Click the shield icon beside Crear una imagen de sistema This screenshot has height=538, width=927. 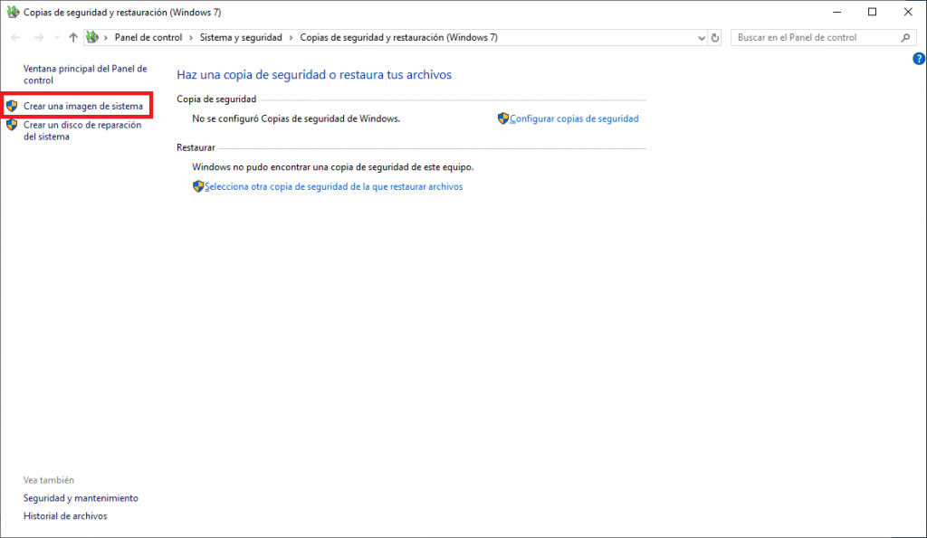[12, 107]
